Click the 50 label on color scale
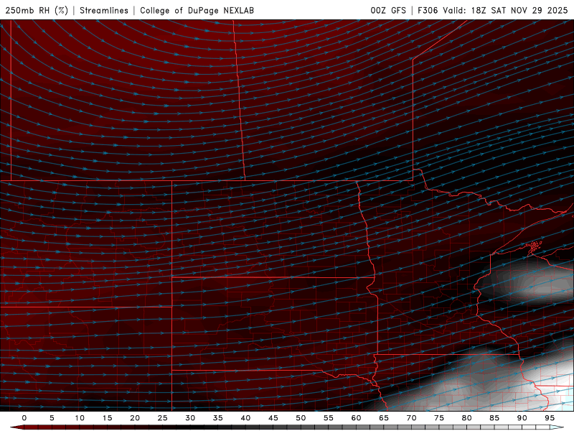574x431 pixels. click(301, 418)
